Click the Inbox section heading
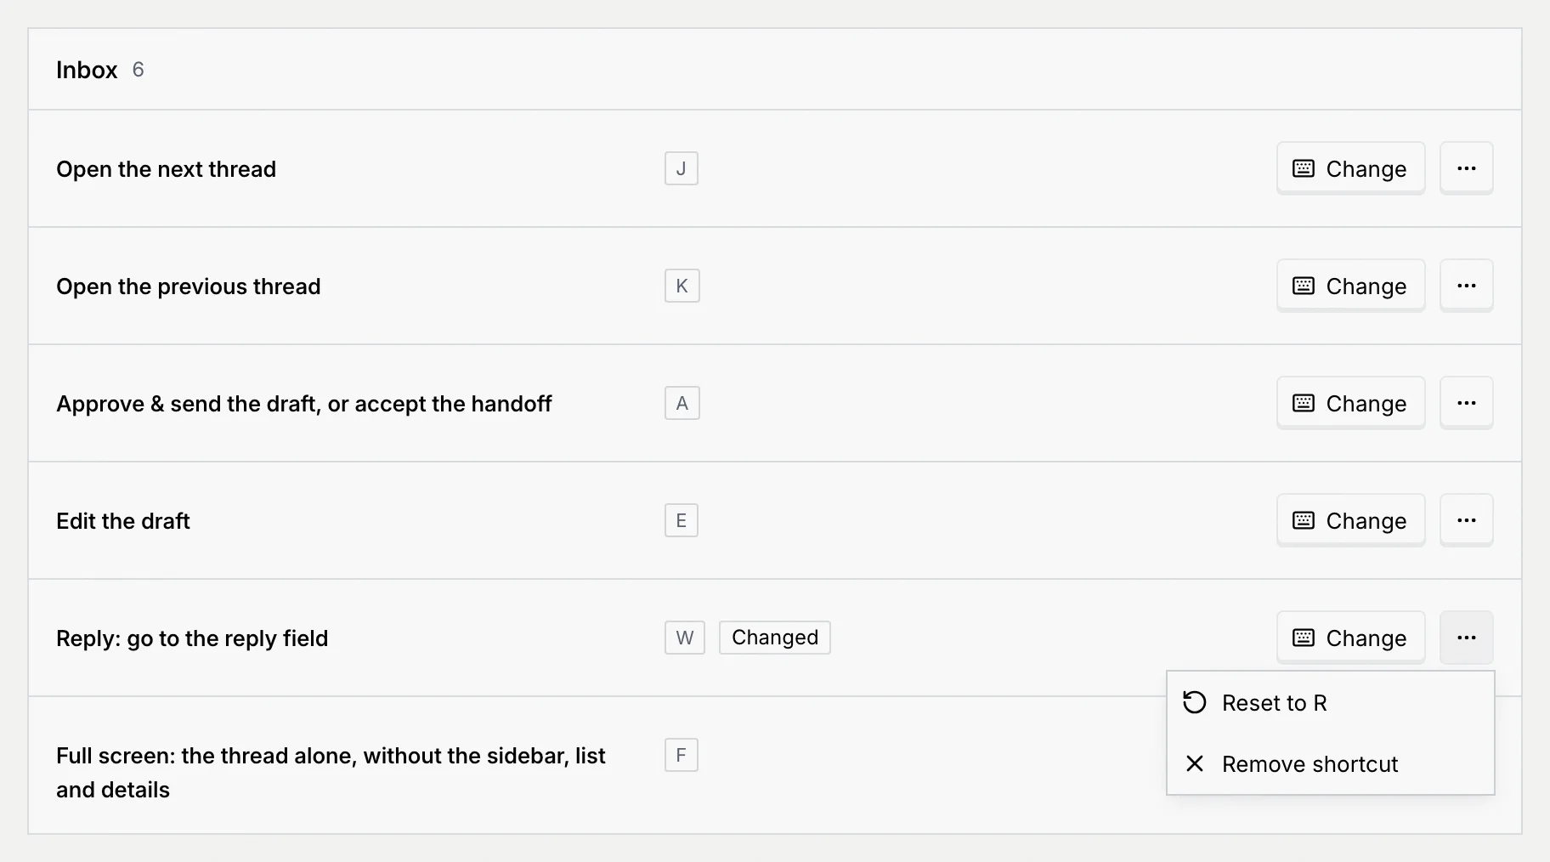The image size is (1550, 862). 87,70
